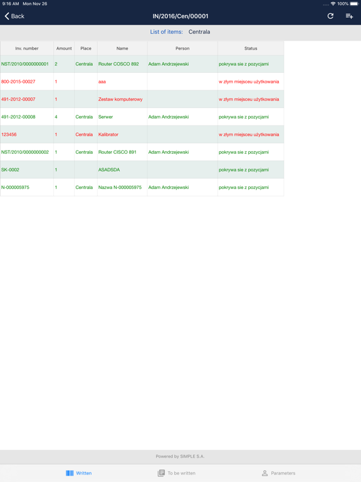Open the add-to-list icon in header
Image resolution: width=361 pixels, height=482 pixels.
pos(349,16)
